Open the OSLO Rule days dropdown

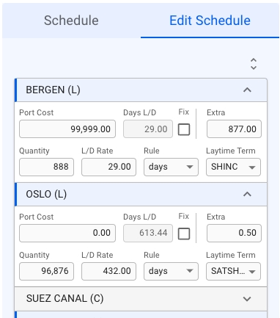(x=171, y=271)
